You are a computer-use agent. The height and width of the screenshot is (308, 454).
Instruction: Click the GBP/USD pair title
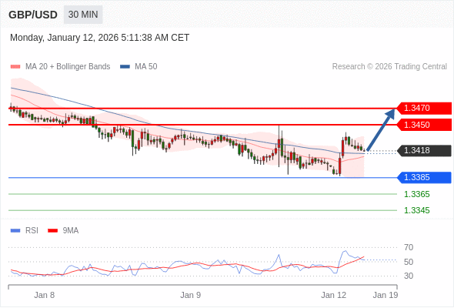[x=33, y=15]
